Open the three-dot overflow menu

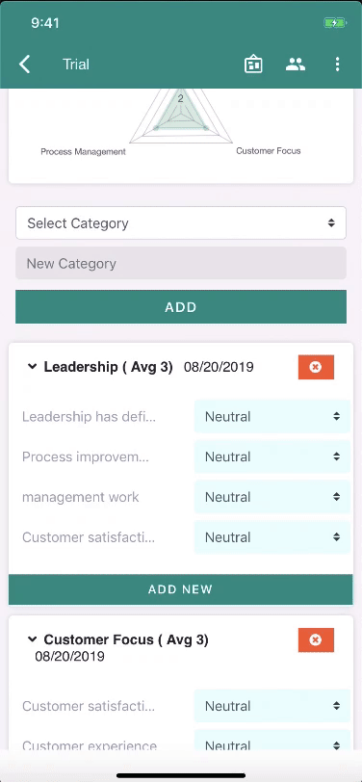[x=338, y=65]
